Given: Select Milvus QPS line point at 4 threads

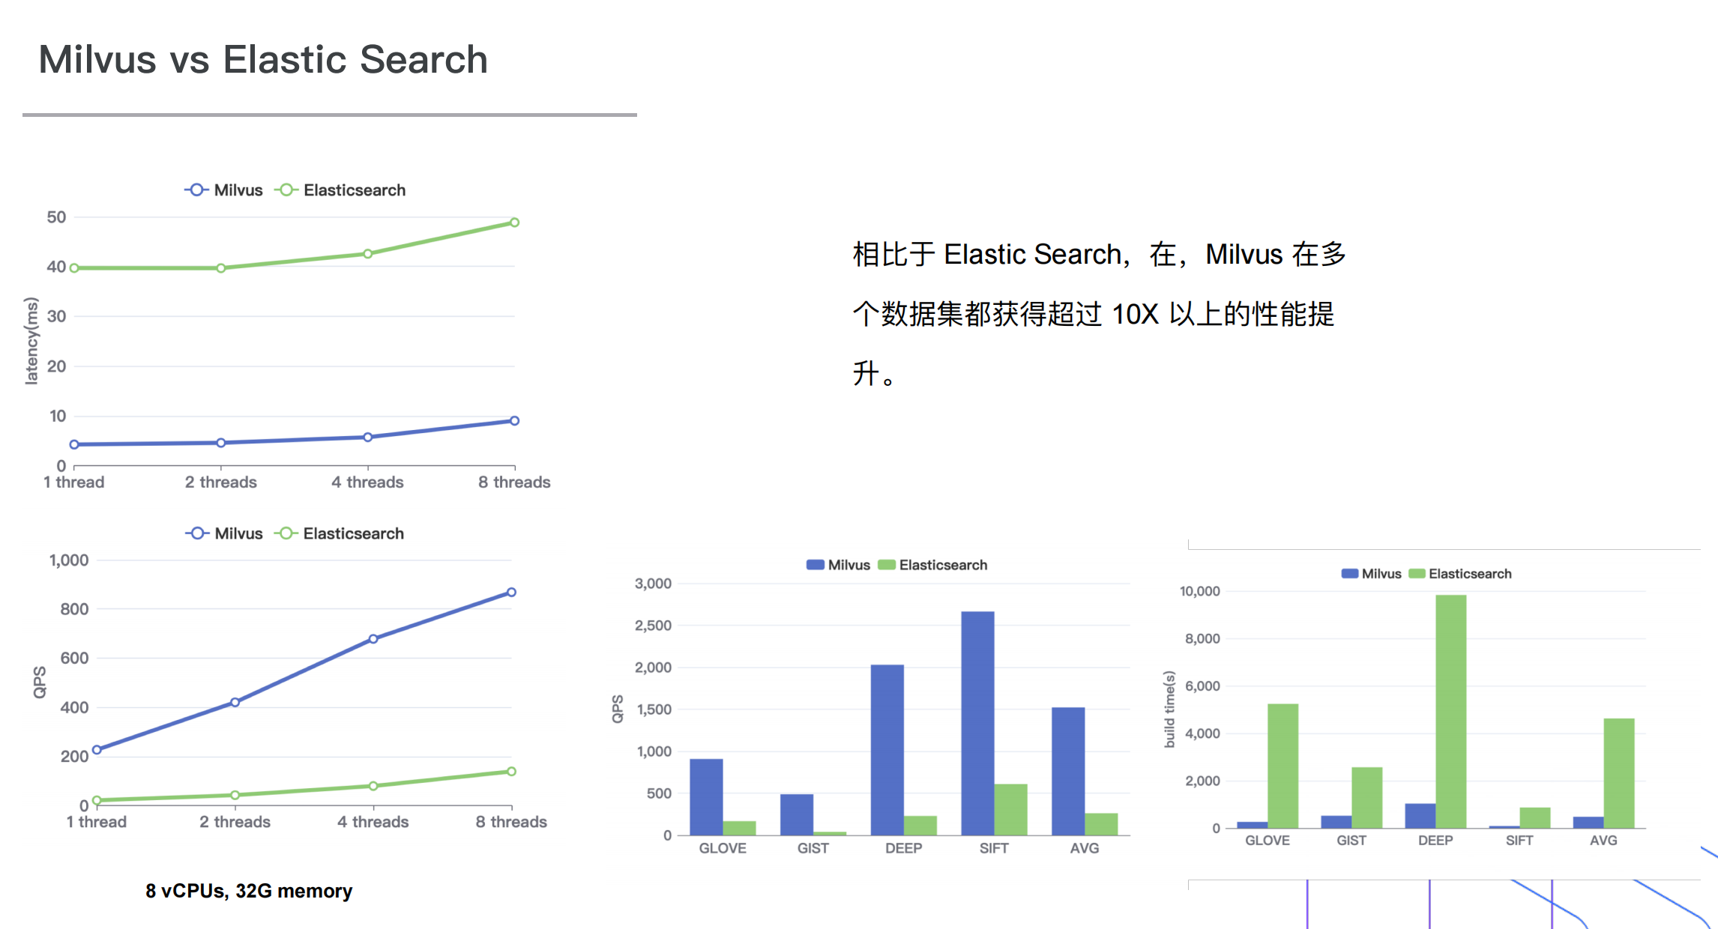Looking at the screenshot, I should [373, 639].
